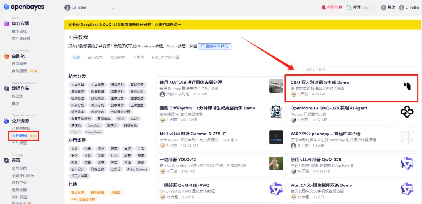Open 公共教程 HOT in the sidebar
Image resolution: width=422 pixels, height=204 pixels.
(x=24, y=135)
